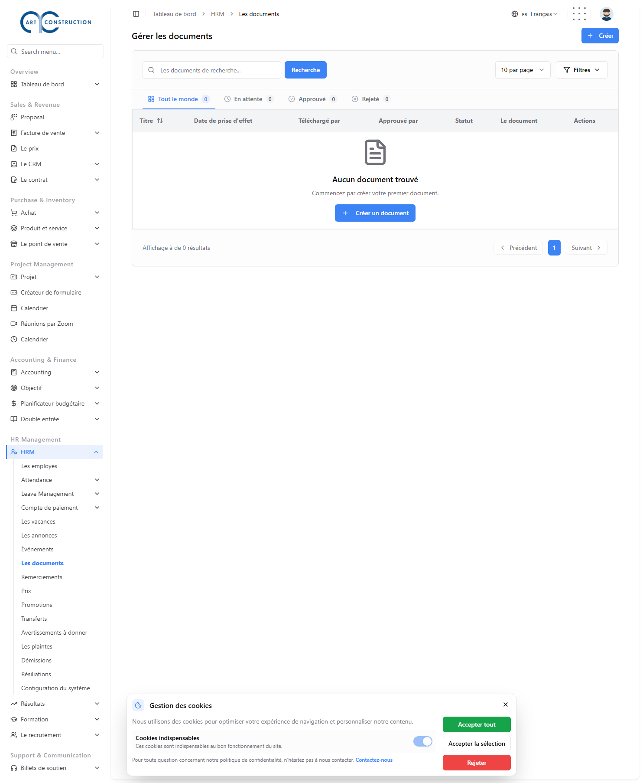Expand the Accounting menu
Viewport: 643px width, 783px height.
click(x=55, y=372)
